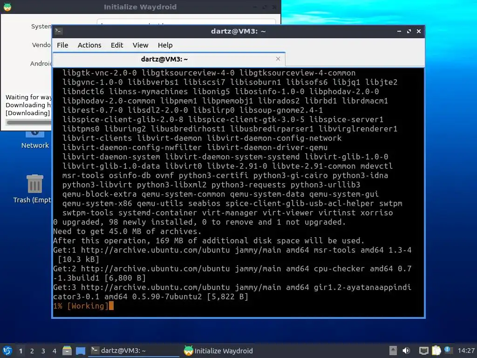Click the System OTA field in Waydroid window

(186, 22)
